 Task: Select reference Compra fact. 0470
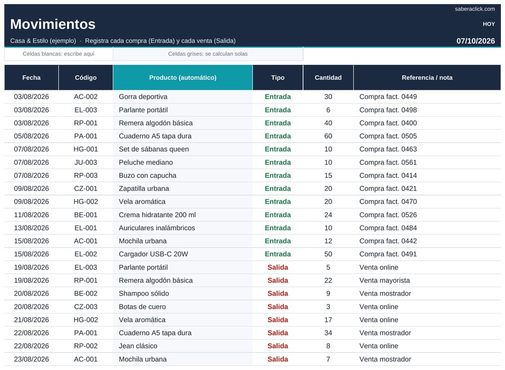tap(427, 202)
